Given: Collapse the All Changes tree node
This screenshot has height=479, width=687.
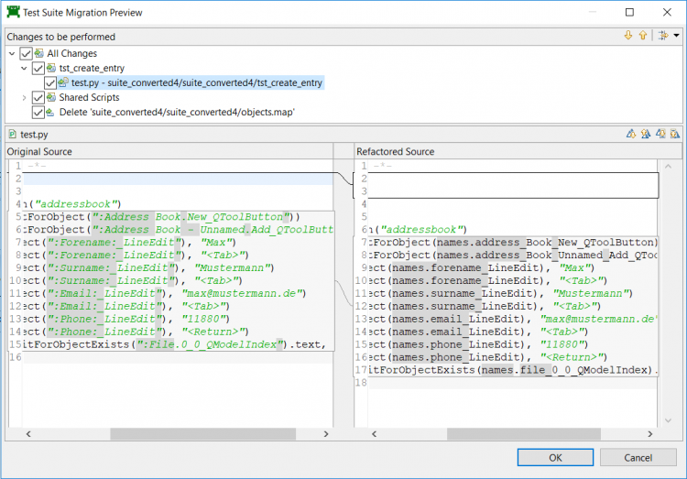Looking at the screenshot, I should (x=12, y=54).
